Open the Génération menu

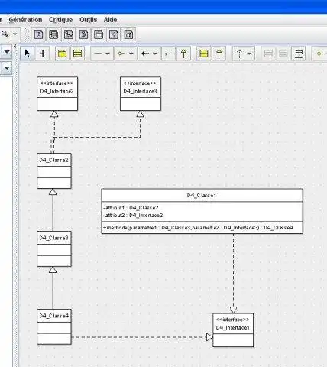pyautogui.click(x=25, y=20)
